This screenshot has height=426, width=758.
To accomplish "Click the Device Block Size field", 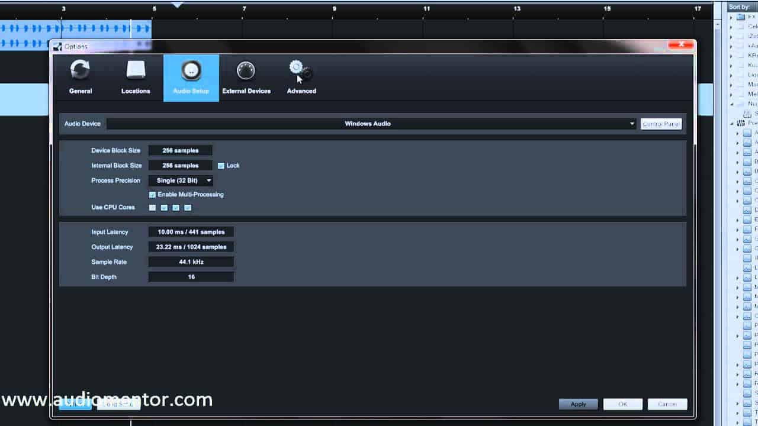I will click(180, 150).
